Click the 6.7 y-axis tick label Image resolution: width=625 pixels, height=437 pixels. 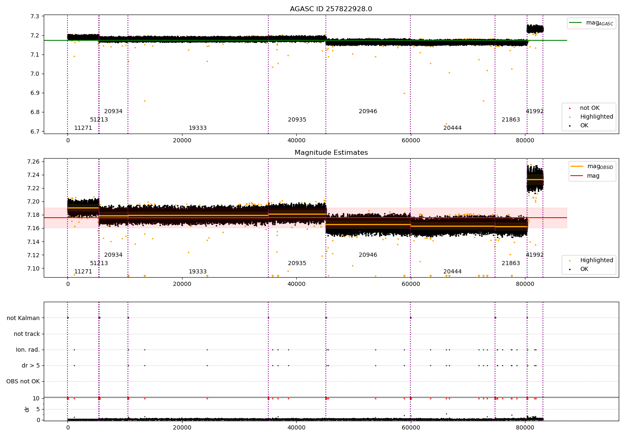[x=35, y=132]
